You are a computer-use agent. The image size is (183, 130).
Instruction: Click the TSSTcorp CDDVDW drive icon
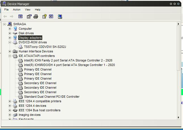point(20,47)
